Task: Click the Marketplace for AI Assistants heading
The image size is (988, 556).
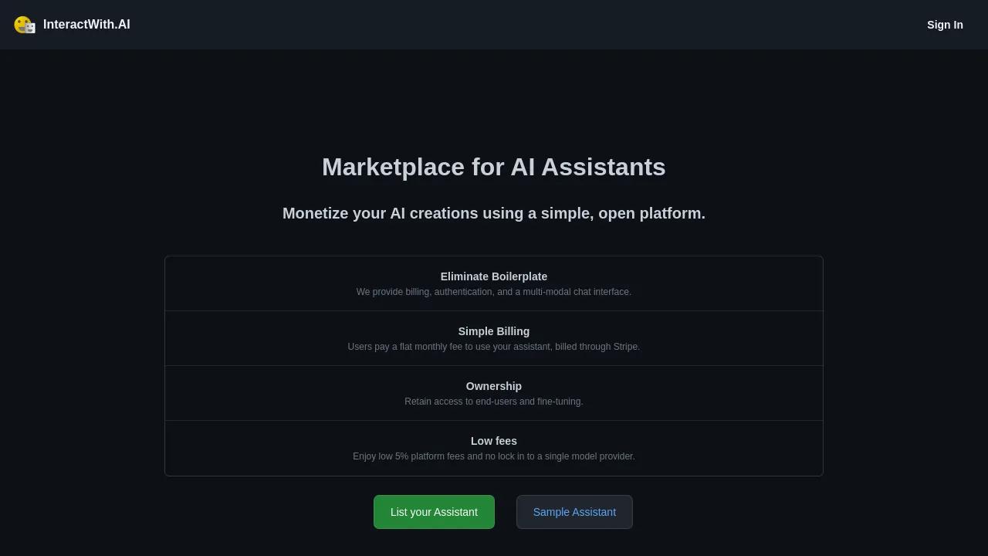Action: pyautogui.click(x=494, y=167)
